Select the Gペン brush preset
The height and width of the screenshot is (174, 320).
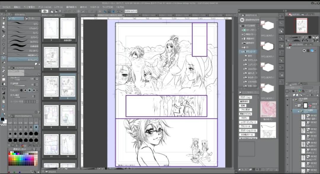(23, 24)
